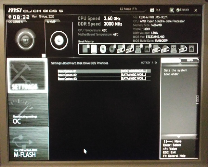The width and height of the screenshot is (208, 167).
Task: Click the system time 08:32
Action: click(x=21, y=17)
